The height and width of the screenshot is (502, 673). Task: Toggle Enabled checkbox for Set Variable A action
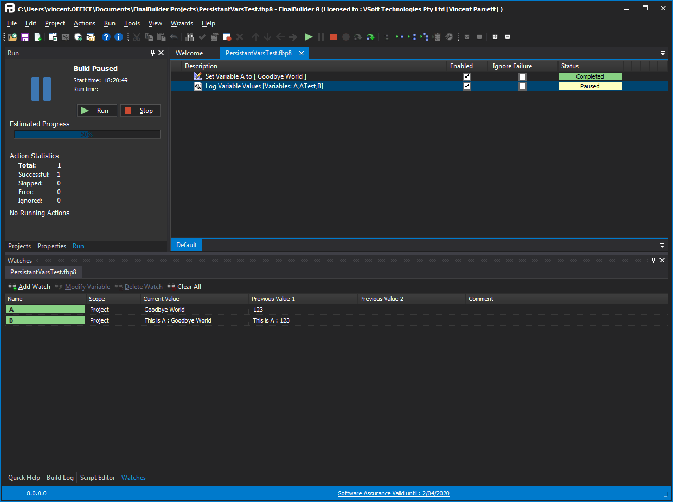[466, 76]
